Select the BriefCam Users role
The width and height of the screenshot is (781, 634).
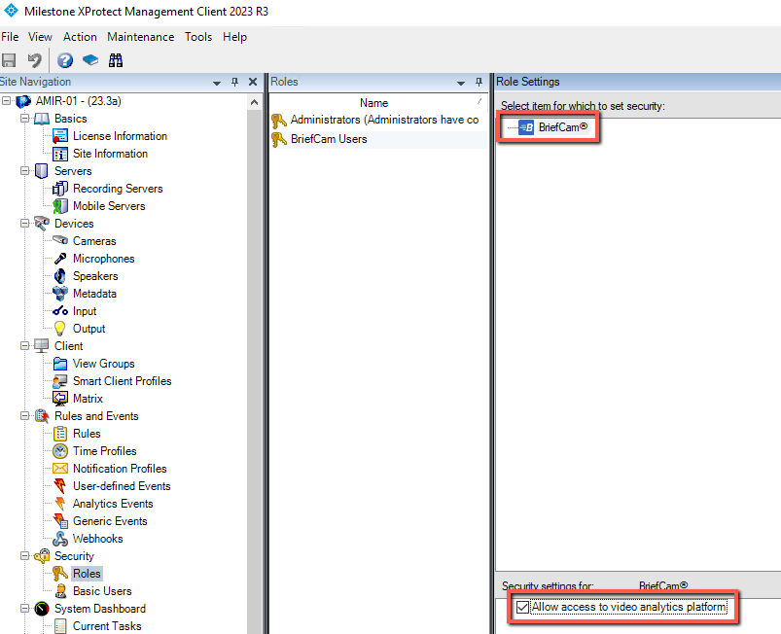[x=378, y=139]
